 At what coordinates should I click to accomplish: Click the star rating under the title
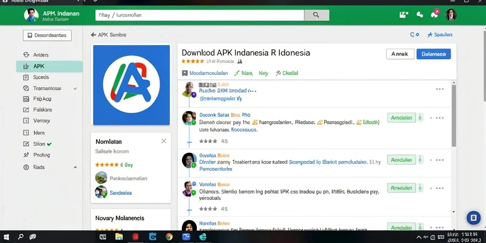click(193, 61)
